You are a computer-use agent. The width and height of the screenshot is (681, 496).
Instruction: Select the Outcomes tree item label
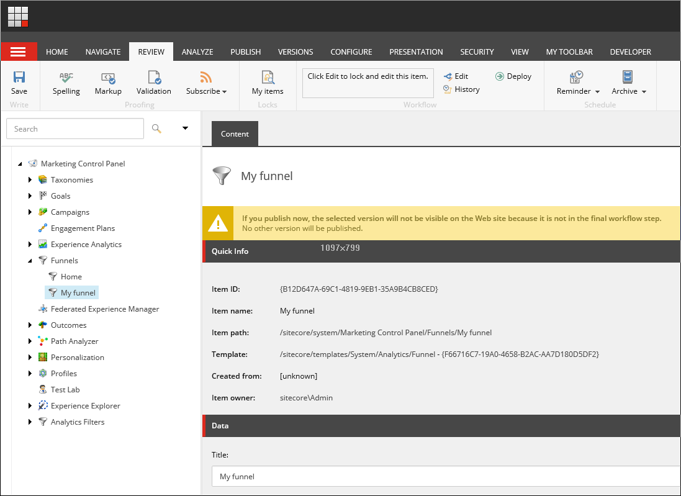click(x=69, y=325)
